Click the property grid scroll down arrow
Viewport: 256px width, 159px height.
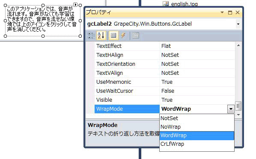238,115
